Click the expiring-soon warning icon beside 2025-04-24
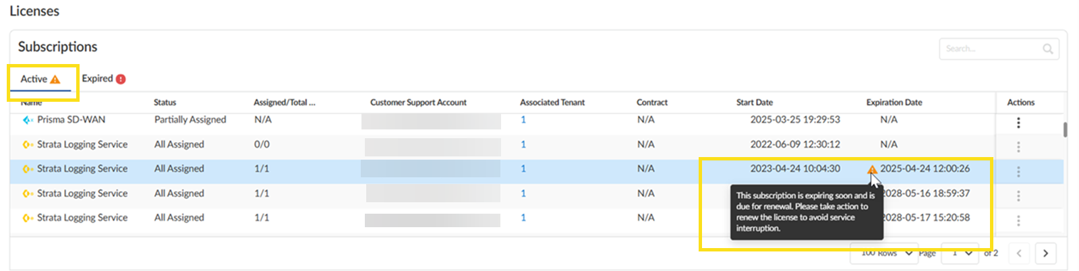The width and height of the screenshot is (1079, 271). click(x=872, y=169)
